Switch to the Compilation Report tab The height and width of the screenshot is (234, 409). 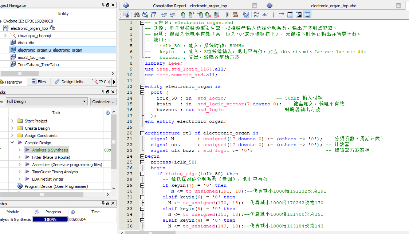pos(190,6)
